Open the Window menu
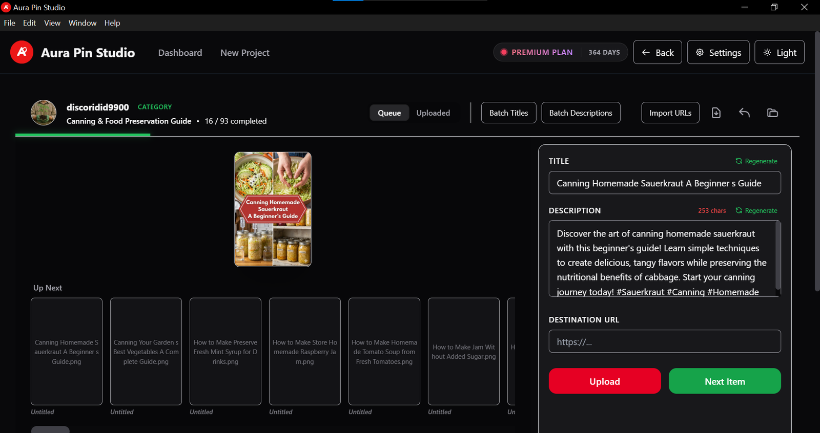The width and height of the screenshot is (820, 433). pyautogui.click(x=82, y=23)
